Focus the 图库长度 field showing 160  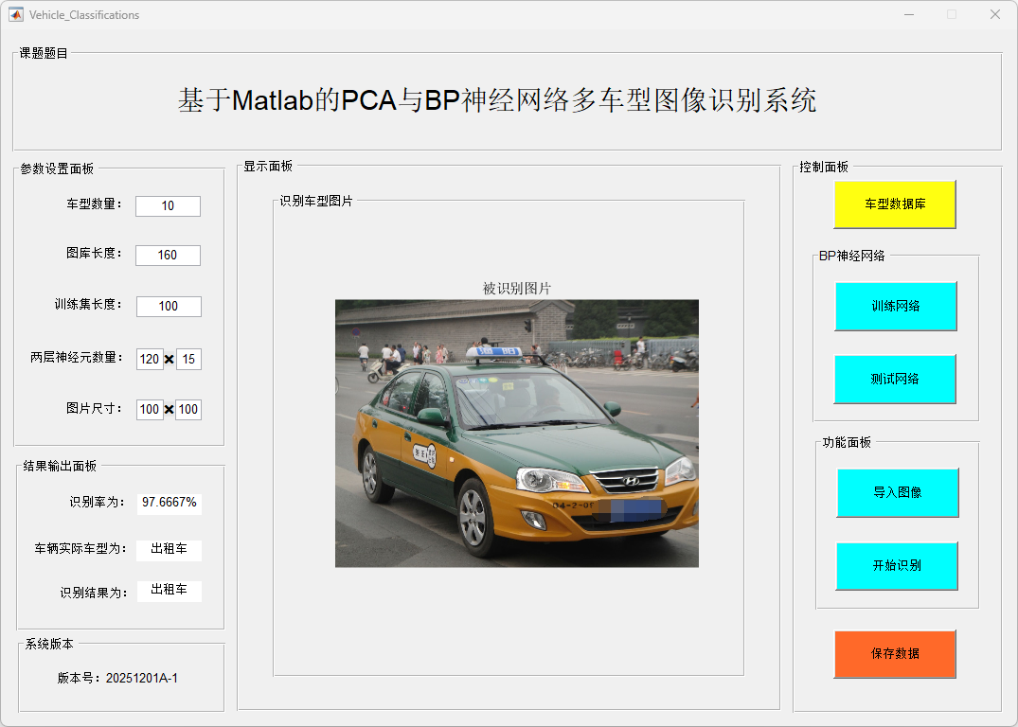(168, 256)
